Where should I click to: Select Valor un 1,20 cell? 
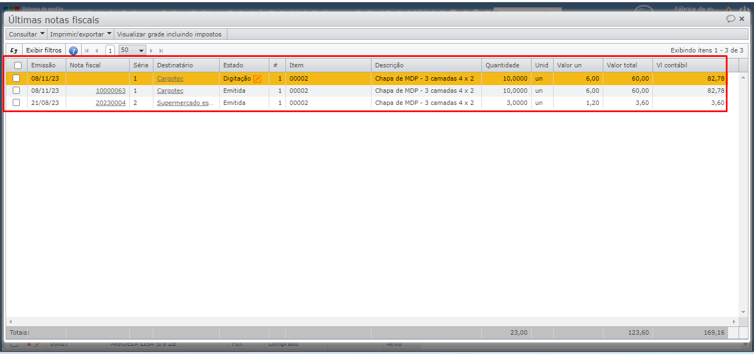point(578,103)
